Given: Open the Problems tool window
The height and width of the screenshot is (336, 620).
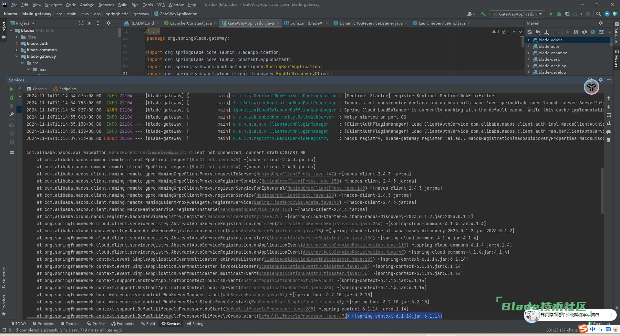Looking at the screenshot, I should point(43,324).
